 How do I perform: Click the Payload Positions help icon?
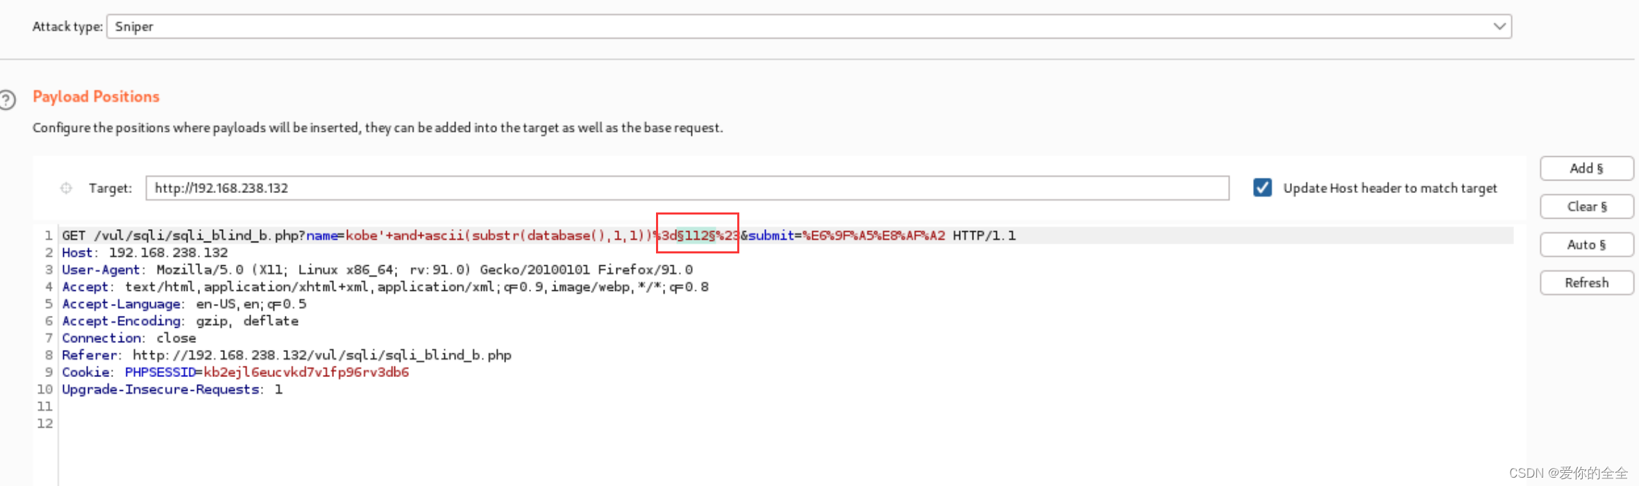[x=6, y=100]
